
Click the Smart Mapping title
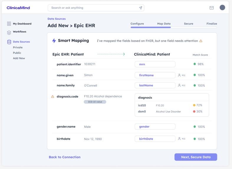pos(73,40)
